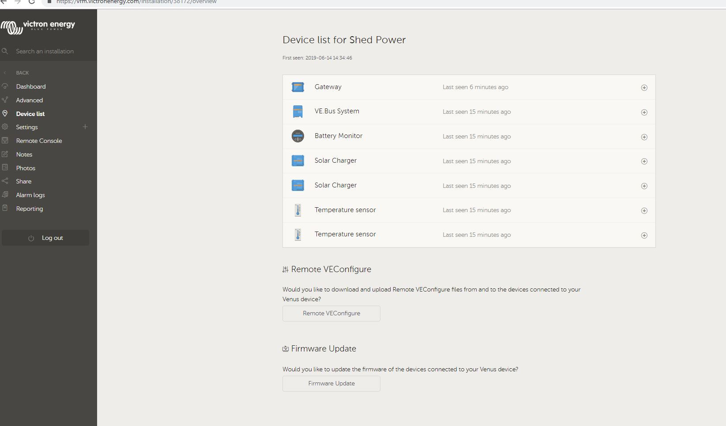Select the Device list menu item

(30, 114)
